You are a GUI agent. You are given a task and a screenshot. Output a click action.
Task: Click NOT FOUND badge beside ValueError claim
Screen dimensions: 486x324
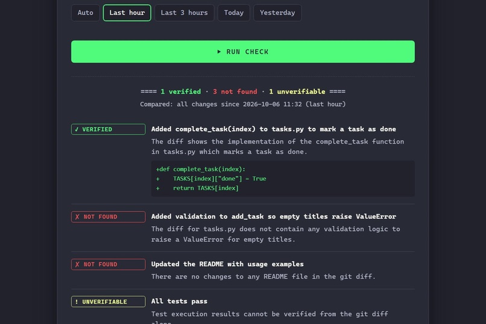[108, 217]
